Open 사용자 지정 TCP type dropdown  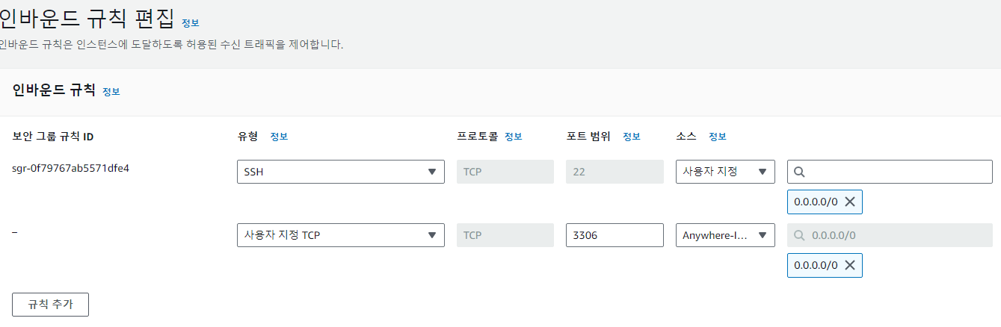coord(340,235)
